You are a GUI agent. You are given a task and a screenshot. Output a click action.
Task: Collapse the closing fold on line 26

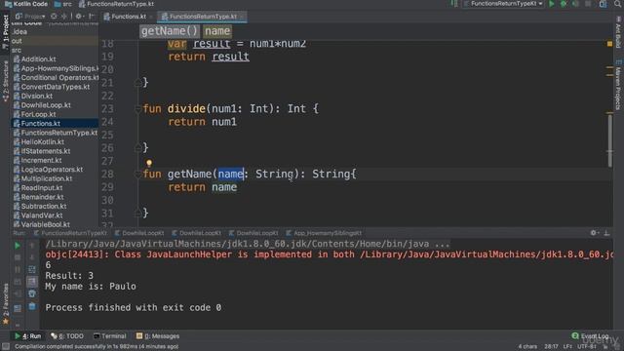pyautogui.click(x=137, y=148)
